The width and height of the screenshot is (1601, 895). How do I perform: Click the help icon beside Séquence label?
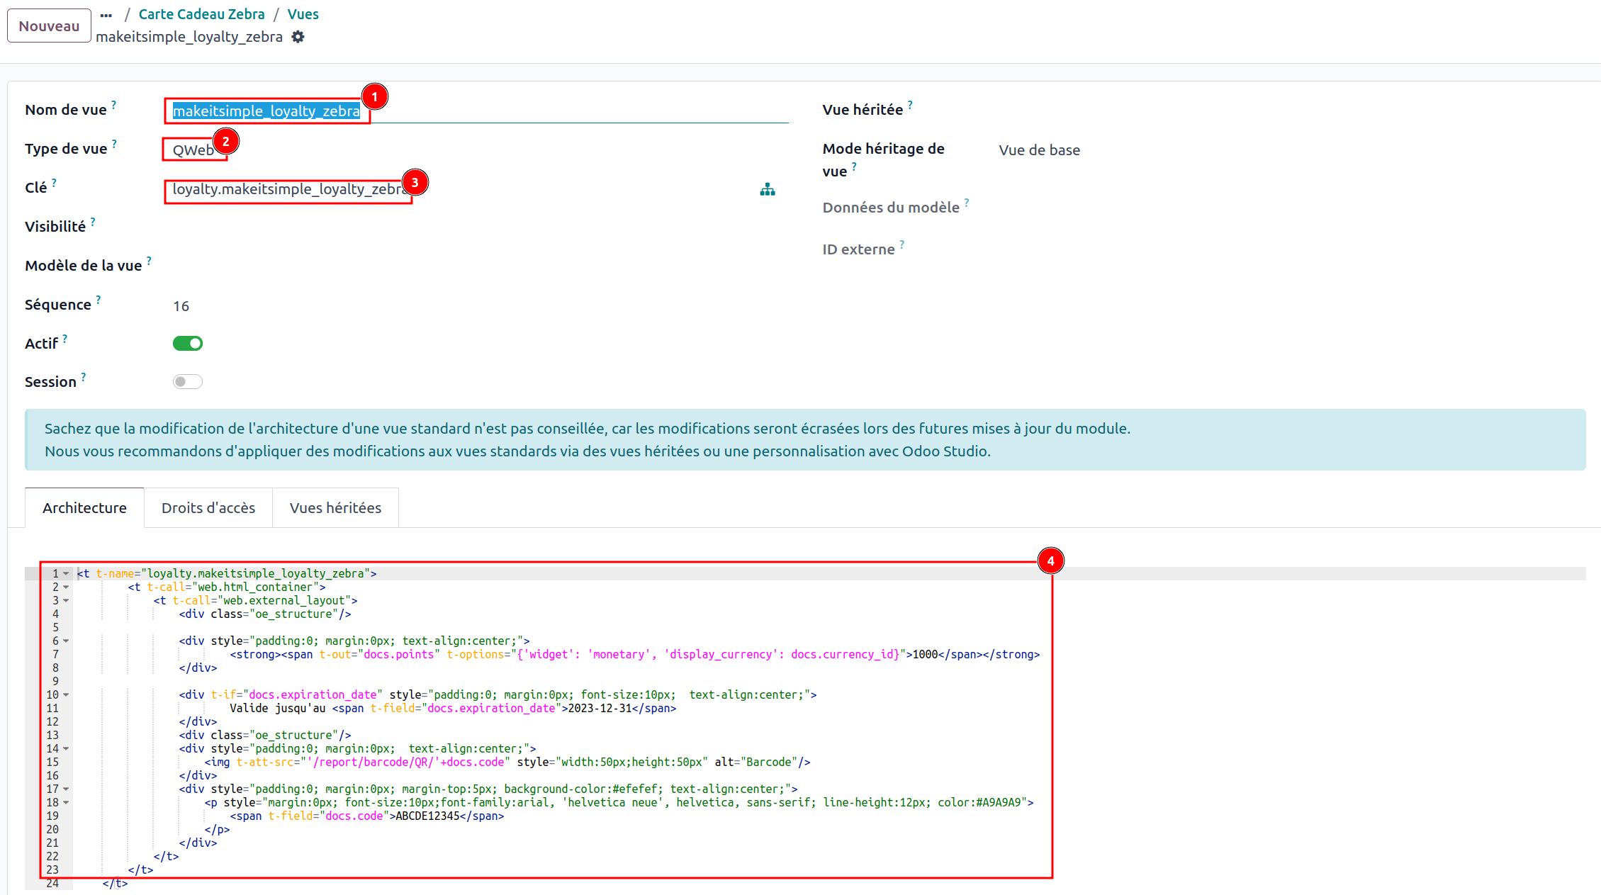pyautogui.click(x=99, y=300)
